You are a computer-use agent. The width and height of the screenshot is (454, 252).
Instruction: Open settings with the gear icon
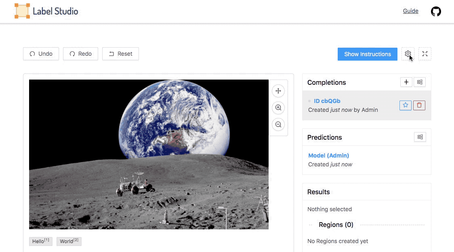coord(408,54)
